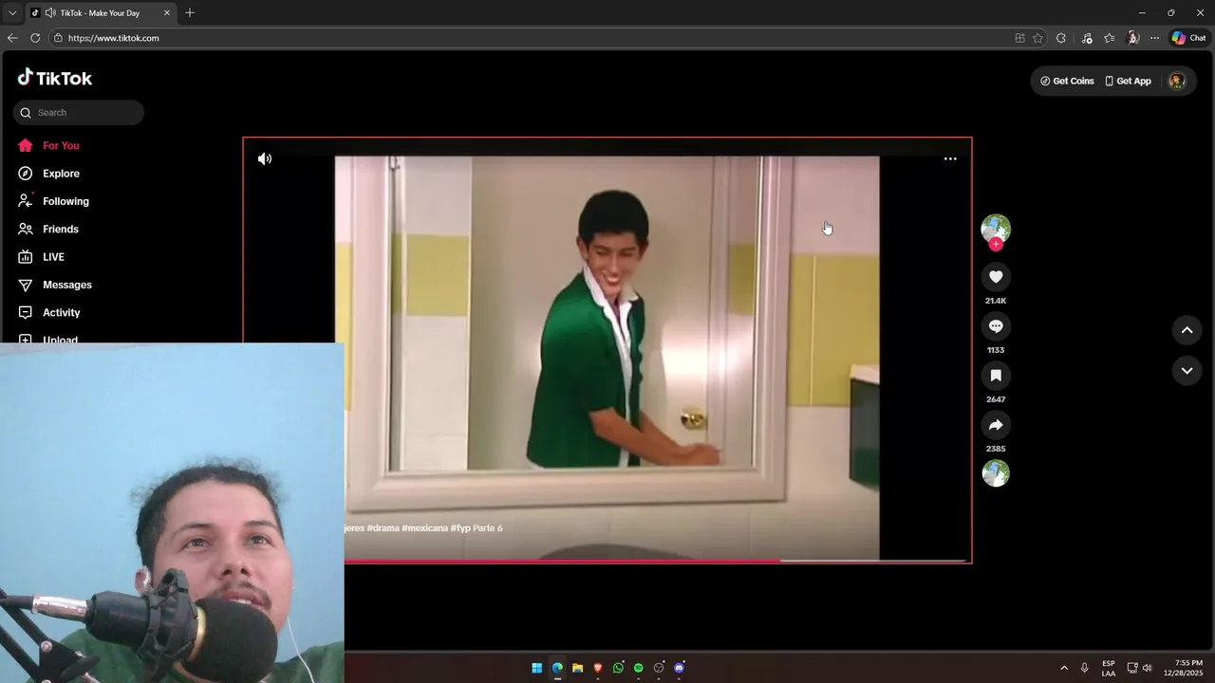The image size is (1215, 683).
Task: Mute the TikTok video with the speaker icon
Action: (x=265, y=159)
